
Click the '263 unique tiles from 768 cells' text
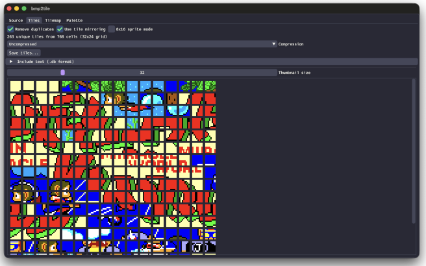(x=57, y=36)
